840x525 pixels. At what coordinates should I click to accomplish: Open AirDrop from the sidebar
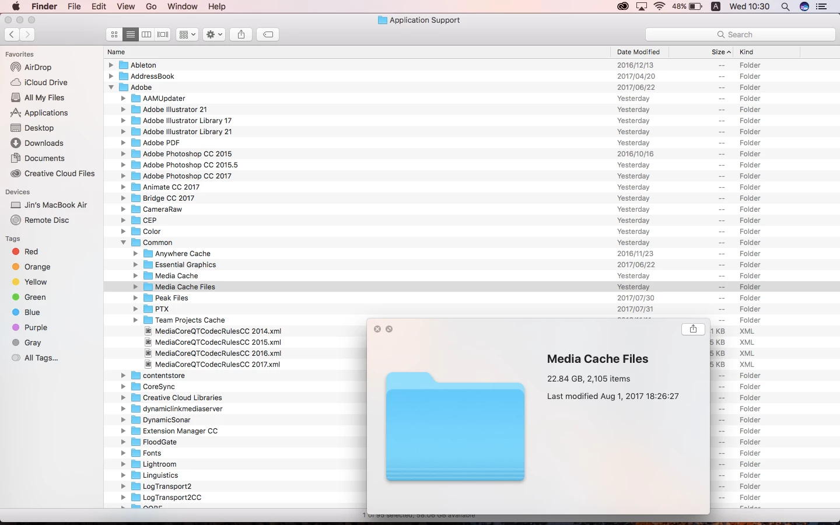(x=38, y=67)
